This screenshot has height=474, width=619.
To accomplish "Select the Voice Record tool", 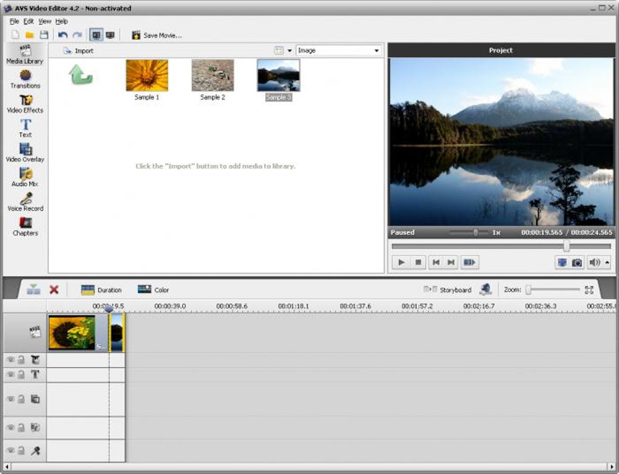I will (25, 201).
